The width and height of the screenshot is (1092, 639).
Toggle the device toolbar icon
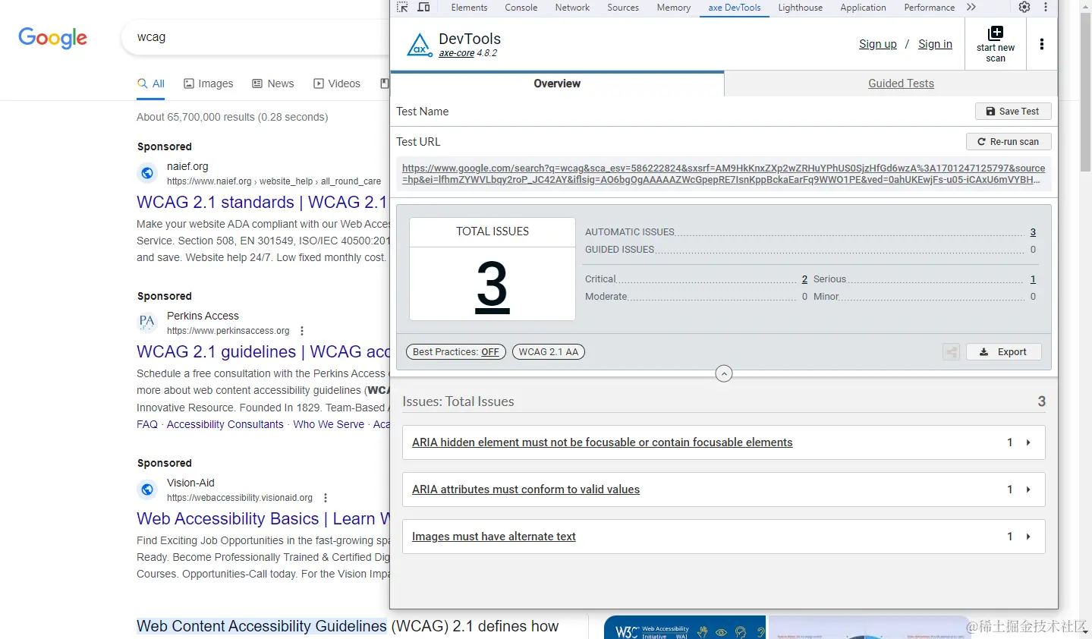[x=423, y=8]
